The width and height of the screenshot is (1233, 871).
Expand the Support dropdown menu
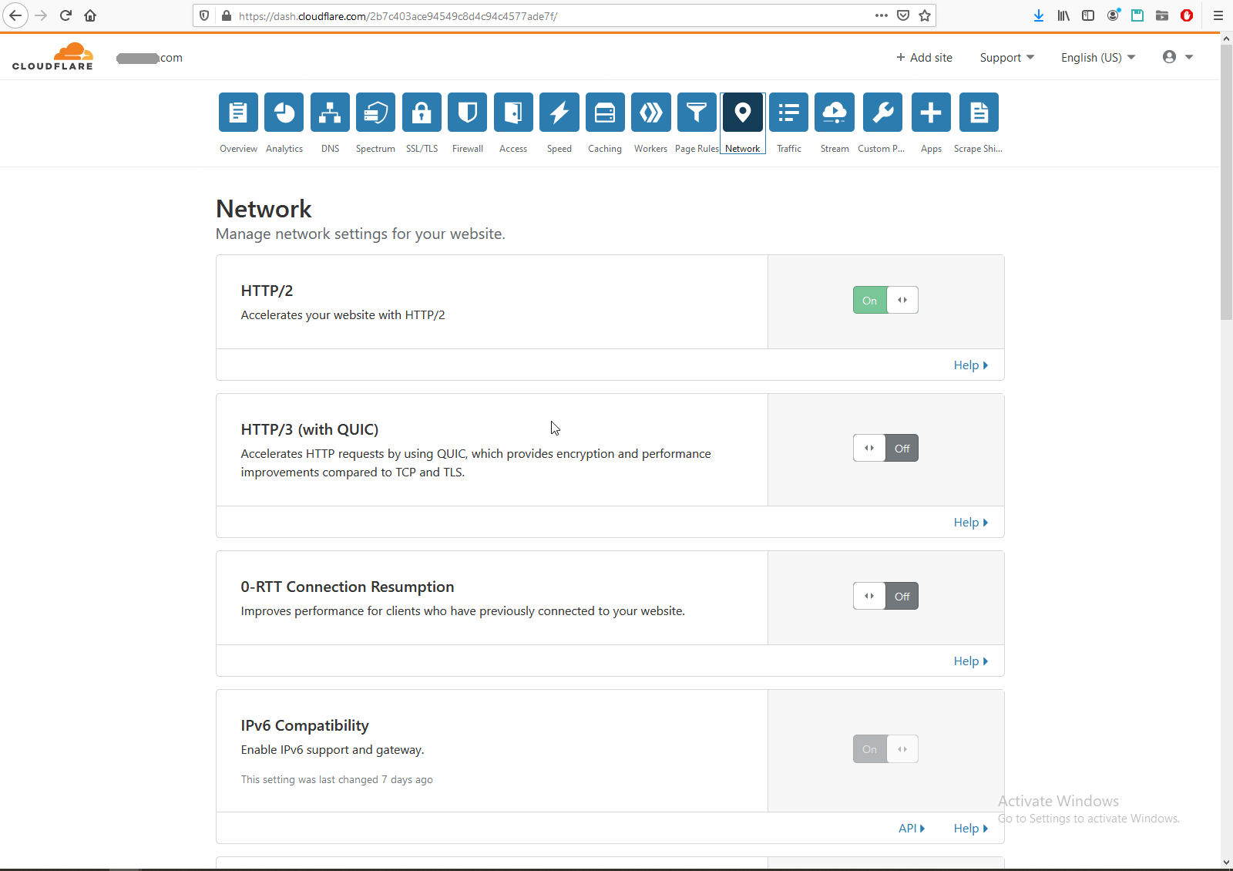pyautogui.click(x=1006, y=58)
